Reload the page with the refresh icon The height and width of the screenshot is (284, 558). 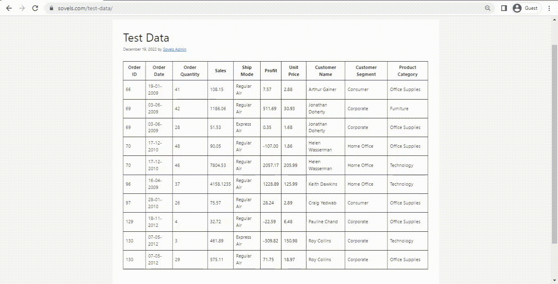(x=35, y=8)
